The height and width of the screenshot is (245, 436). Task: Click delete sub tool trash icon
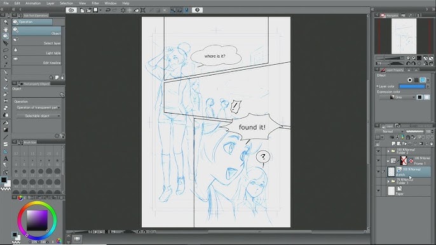[62, 77]
